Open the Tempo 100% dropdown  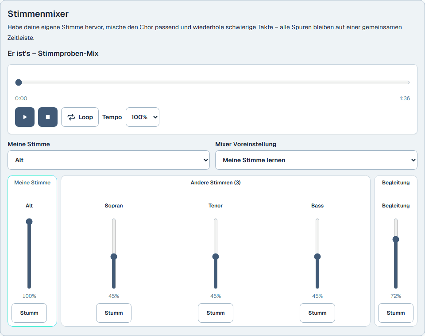pyautogui.click(x=143, y=117)
